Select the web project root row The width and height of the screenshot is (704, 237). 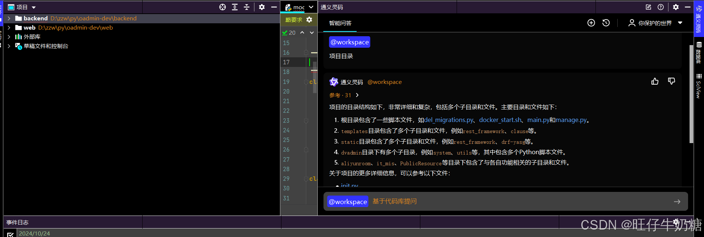(141, 27)
